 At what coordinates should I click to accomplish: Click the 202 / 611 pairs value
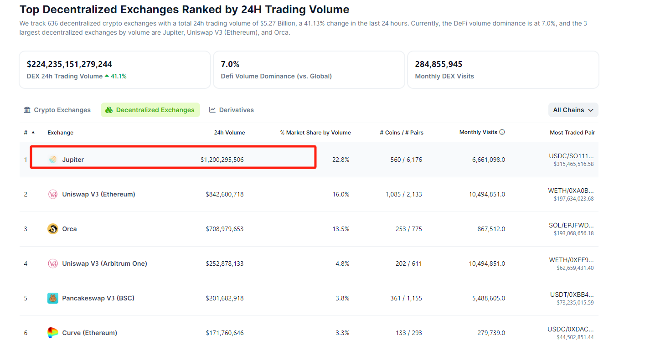pyautogui.click(x=409, y=263)
